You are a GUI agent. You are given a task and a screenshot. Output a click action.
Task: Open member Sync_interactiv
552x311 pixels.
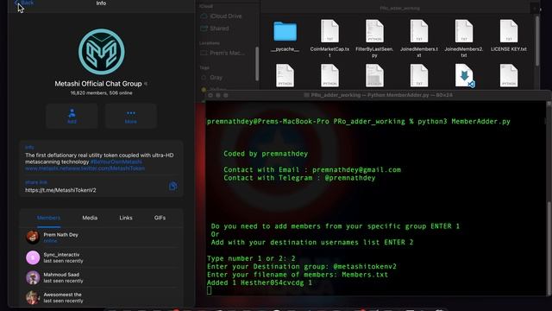point(102,257)
